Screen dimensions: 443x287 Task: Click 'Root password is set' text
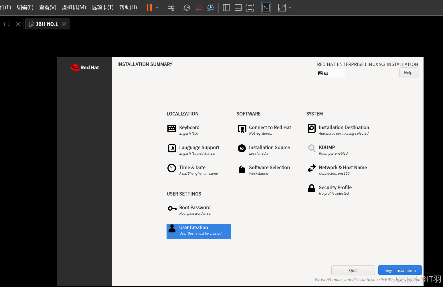[x=195, y=214]
